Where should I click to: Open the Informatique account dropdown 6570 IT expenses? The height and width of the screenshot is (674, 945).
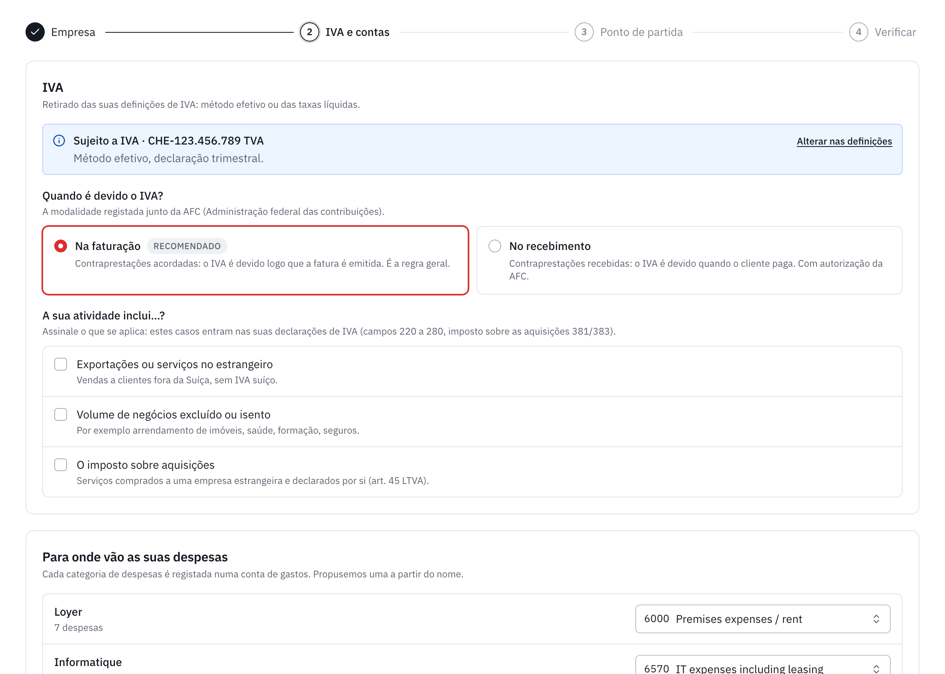tap(763, 665)
